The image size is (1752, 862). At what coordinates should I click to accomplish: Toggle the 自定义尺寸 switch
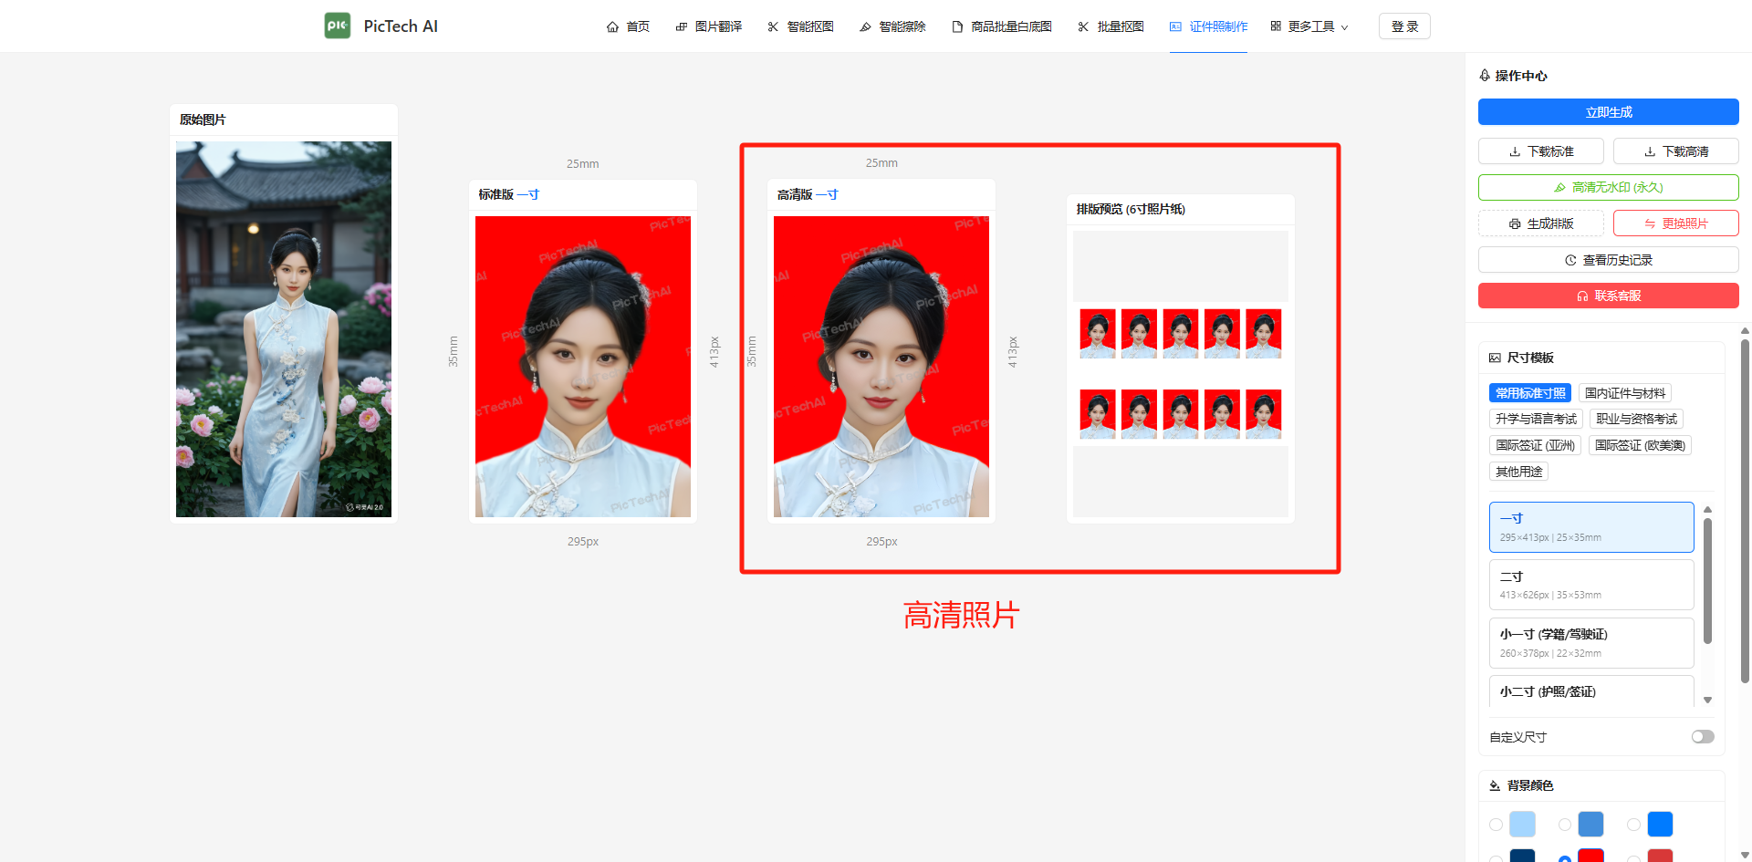pyautogui.click(x=1702, y=737)
